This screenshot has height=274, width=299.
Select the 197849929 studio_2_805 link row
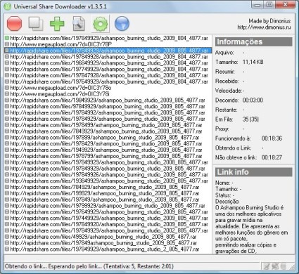108,249
